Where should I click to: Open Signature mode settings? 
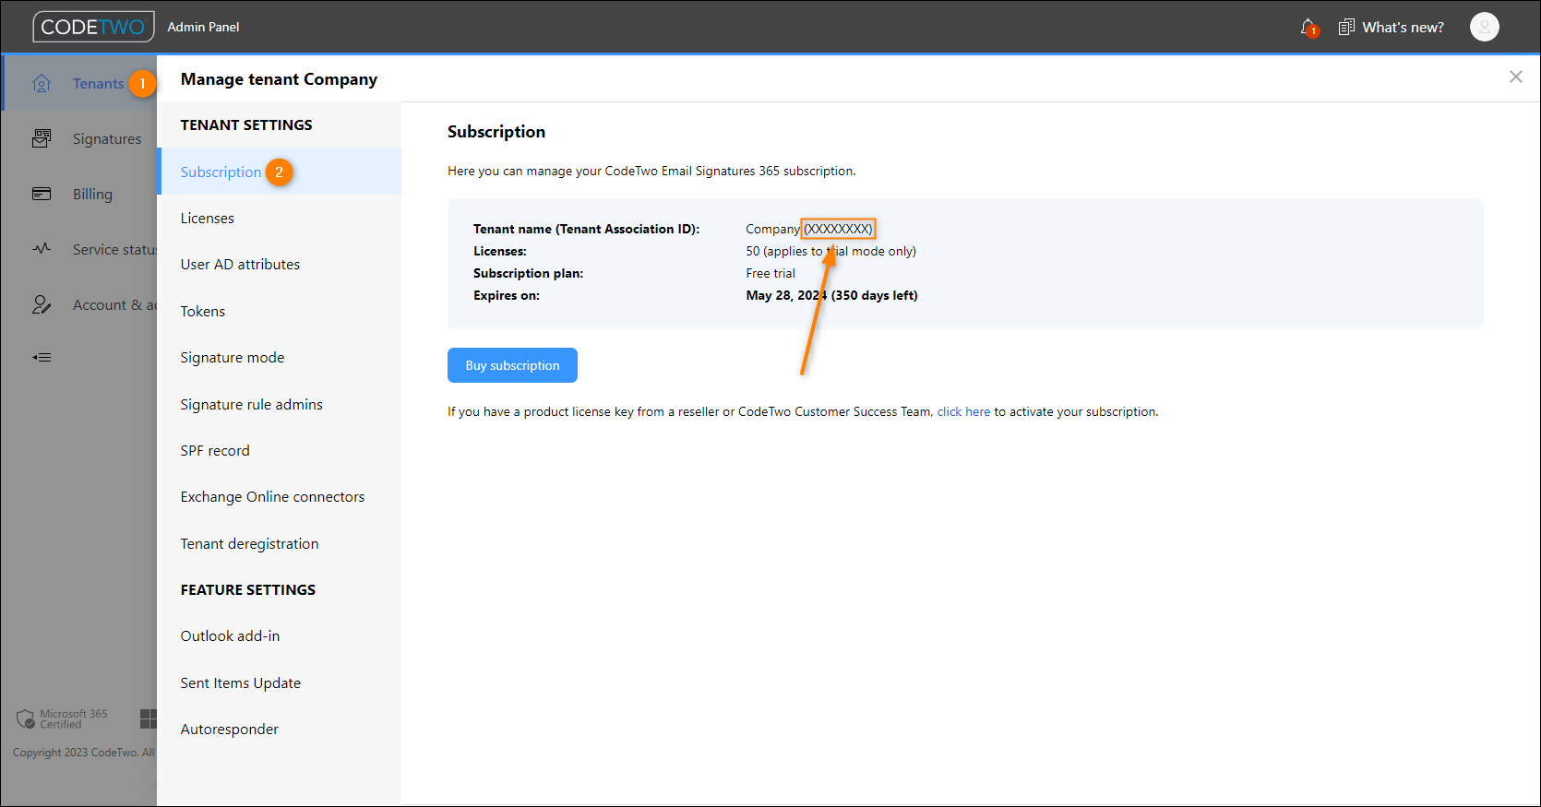pos(279,358)
